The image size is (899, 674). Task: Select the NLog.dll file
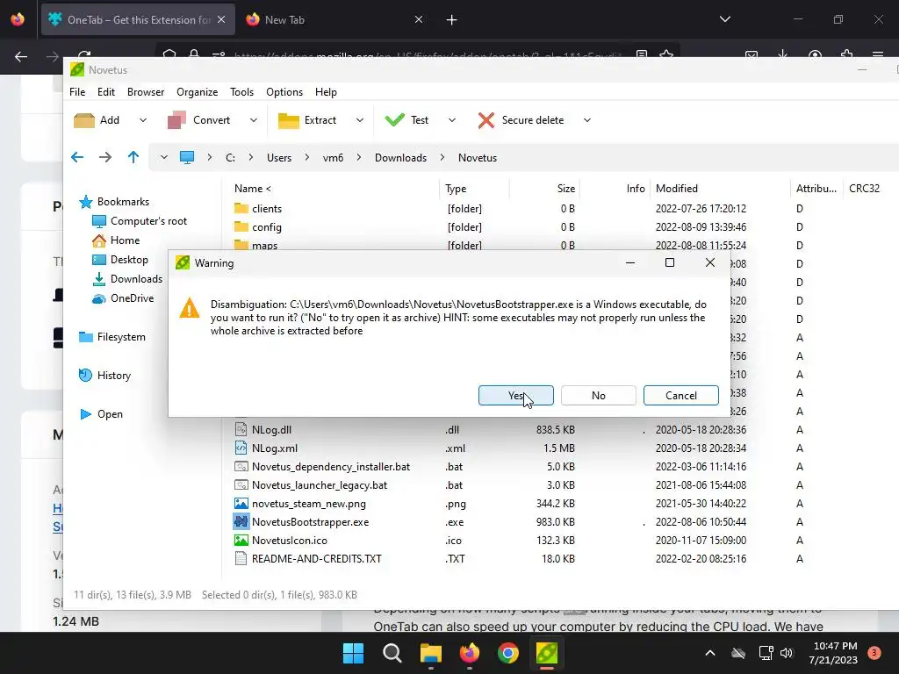pyautogui.click(x=263, y=430)
